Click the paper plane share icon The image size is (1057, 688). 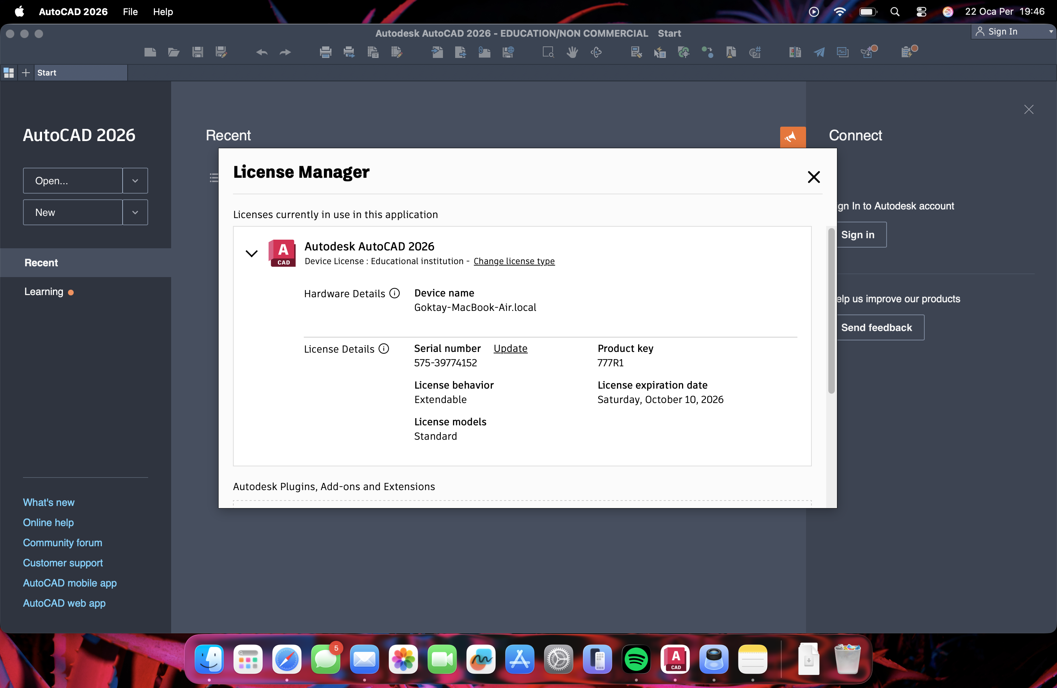[819, 53]
